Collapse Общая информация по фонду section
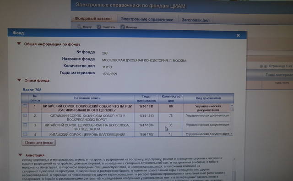Viewport: 293px width, 181px height. pyautogui.click(x=19, y=44)
